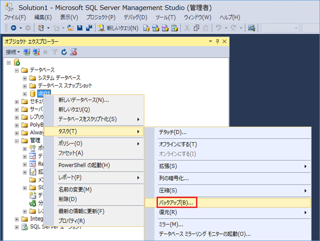Screen dimensions: 320x241
Task: Click the server node icon at tree root
Action: click(17, 62)
